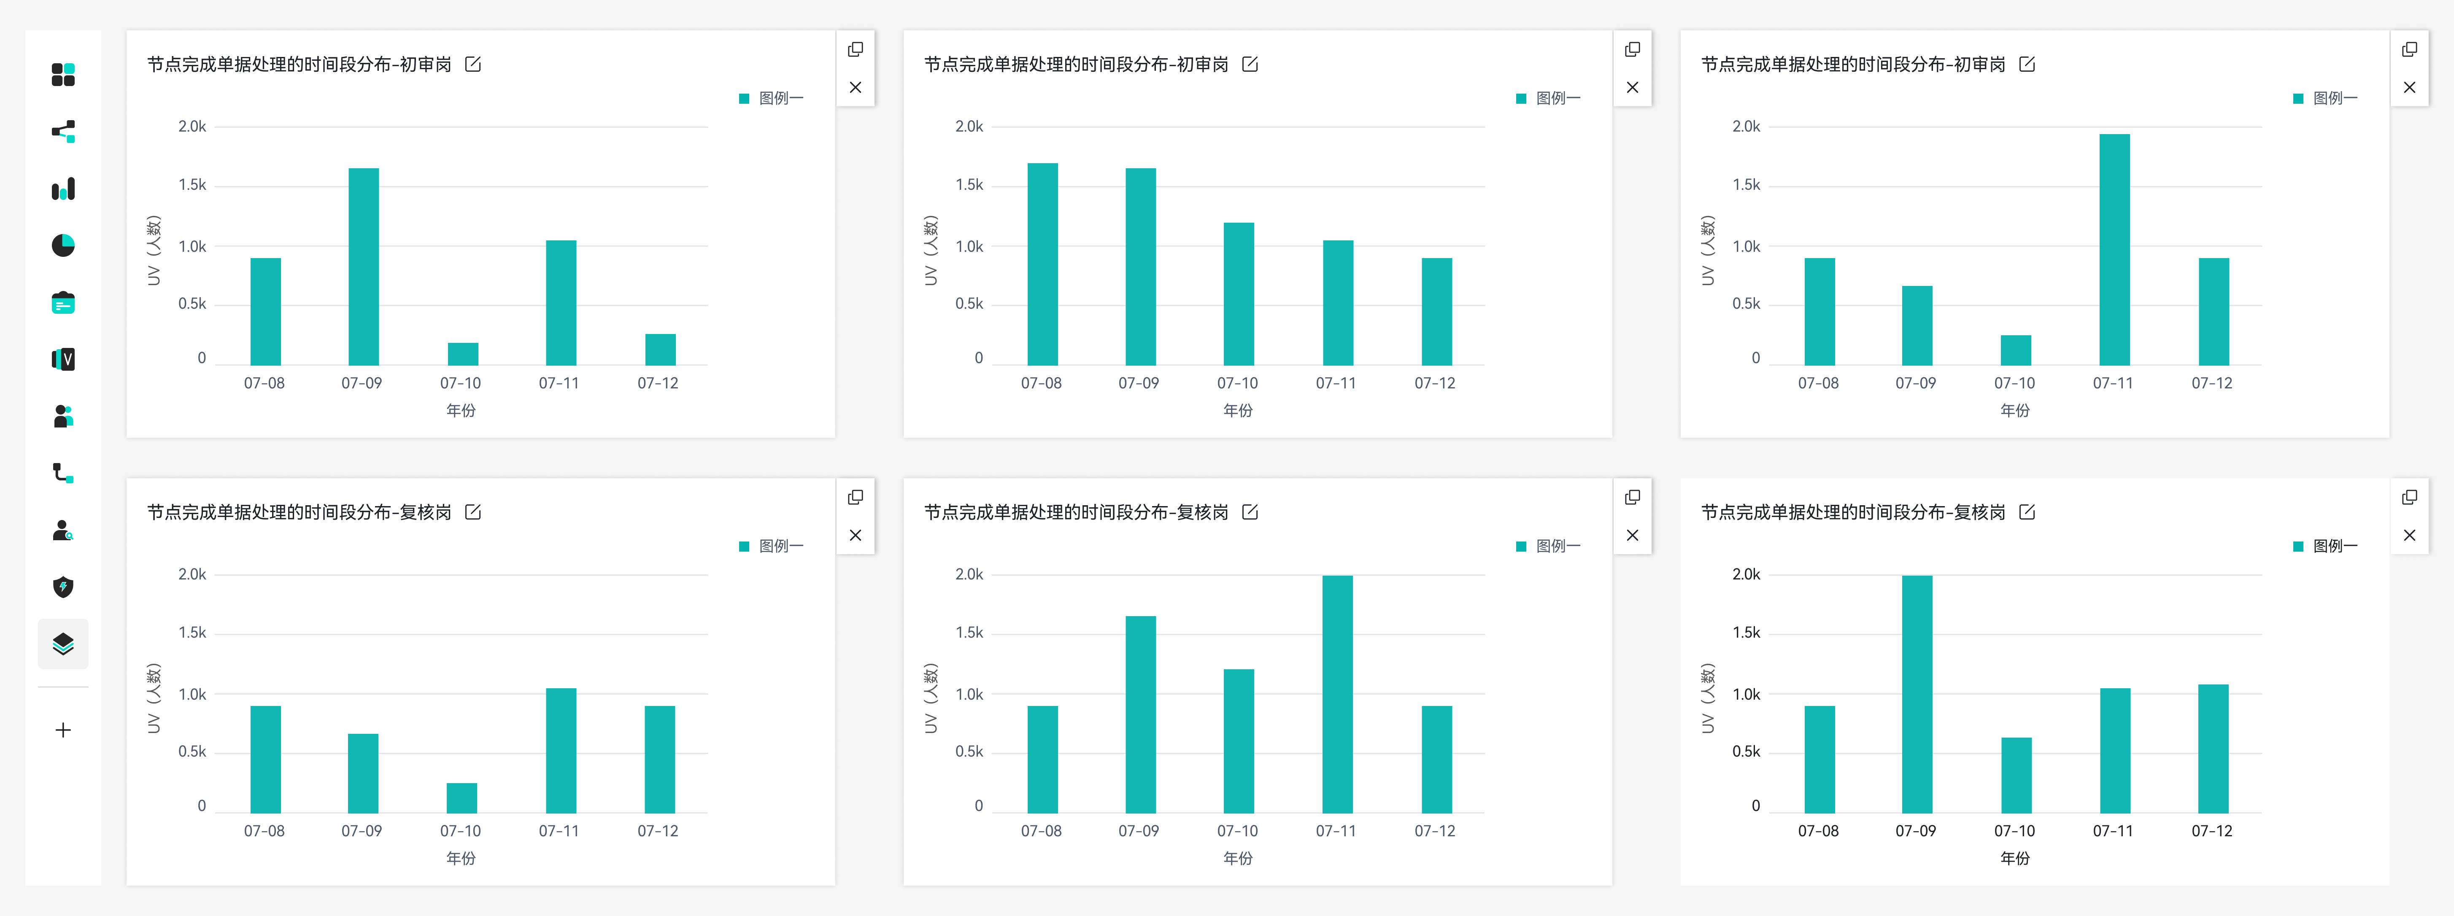Select the layers stack sidebar icon
The width and height of the screenshot is (2454, 916).
click(63, 644)
